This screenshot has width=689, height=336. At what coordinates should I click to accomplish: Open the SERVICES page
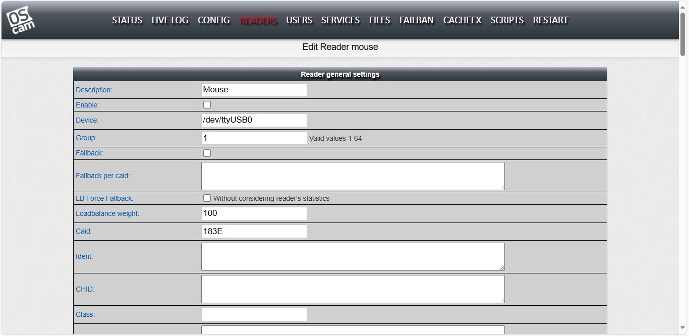[340, 20]
